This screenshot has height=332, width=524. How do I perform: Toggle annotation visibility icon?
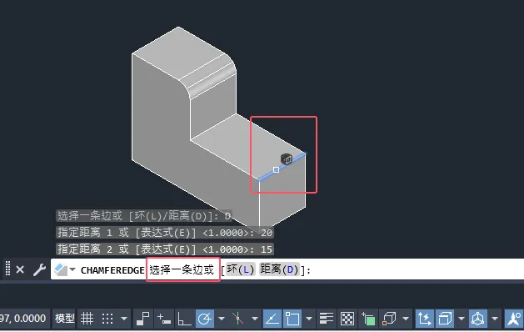pos(514,319)
